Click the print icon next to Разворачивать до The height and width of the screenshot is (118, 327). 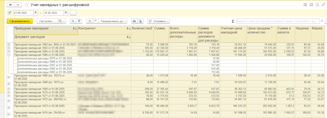click(134, 21)
